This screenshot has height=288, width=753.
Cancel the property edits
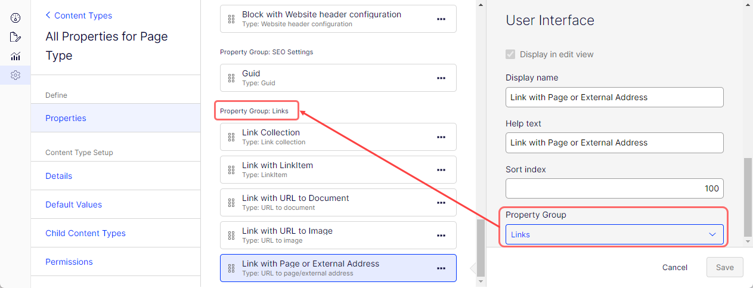(x=675, y=267)
